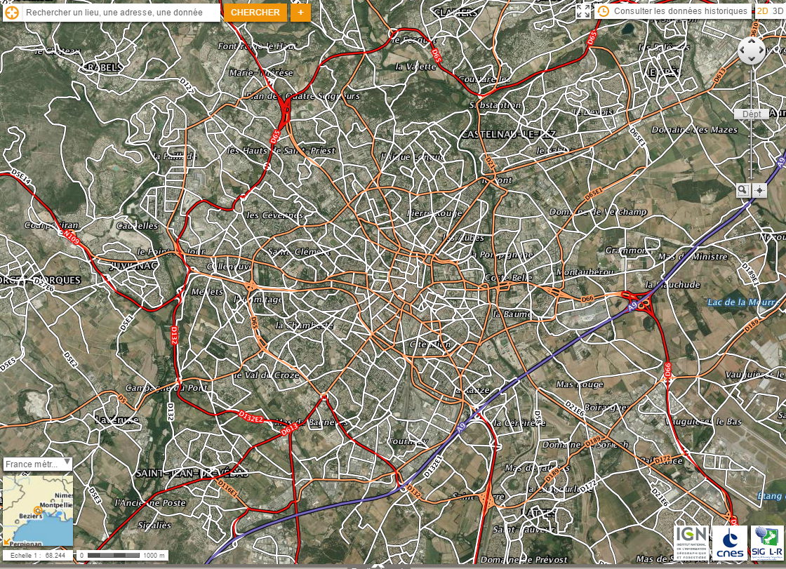Click the 'Lac de la Mourre' label
786x569 pixels.
745,302
